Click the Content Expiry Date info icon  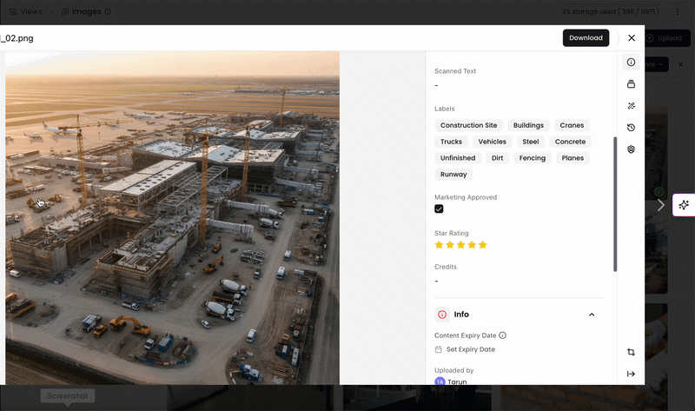pyautogui.click(x=502, y=335)
